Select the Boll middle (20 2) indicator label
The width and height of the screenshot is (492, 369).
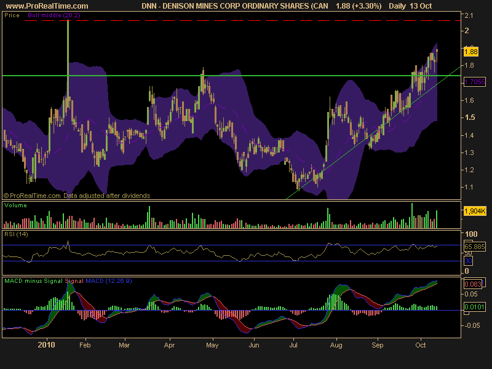pyautogui.click(x=54, y=15)
